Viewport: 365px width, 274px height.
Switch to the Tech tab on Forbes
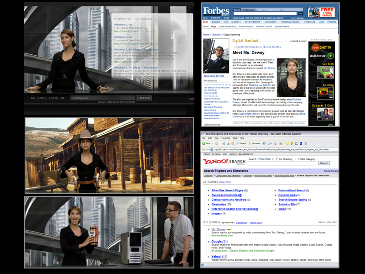point(226,22)
